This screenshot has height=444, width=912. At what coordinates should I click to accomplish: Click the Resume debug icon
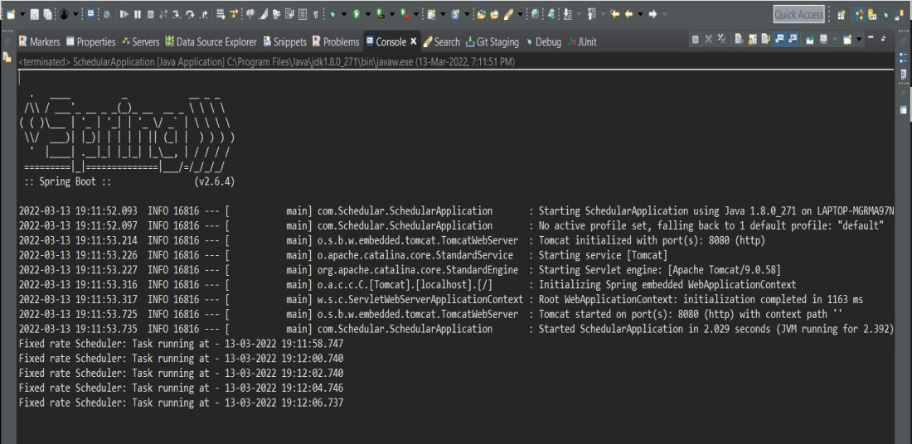click(x=124, y=14)
